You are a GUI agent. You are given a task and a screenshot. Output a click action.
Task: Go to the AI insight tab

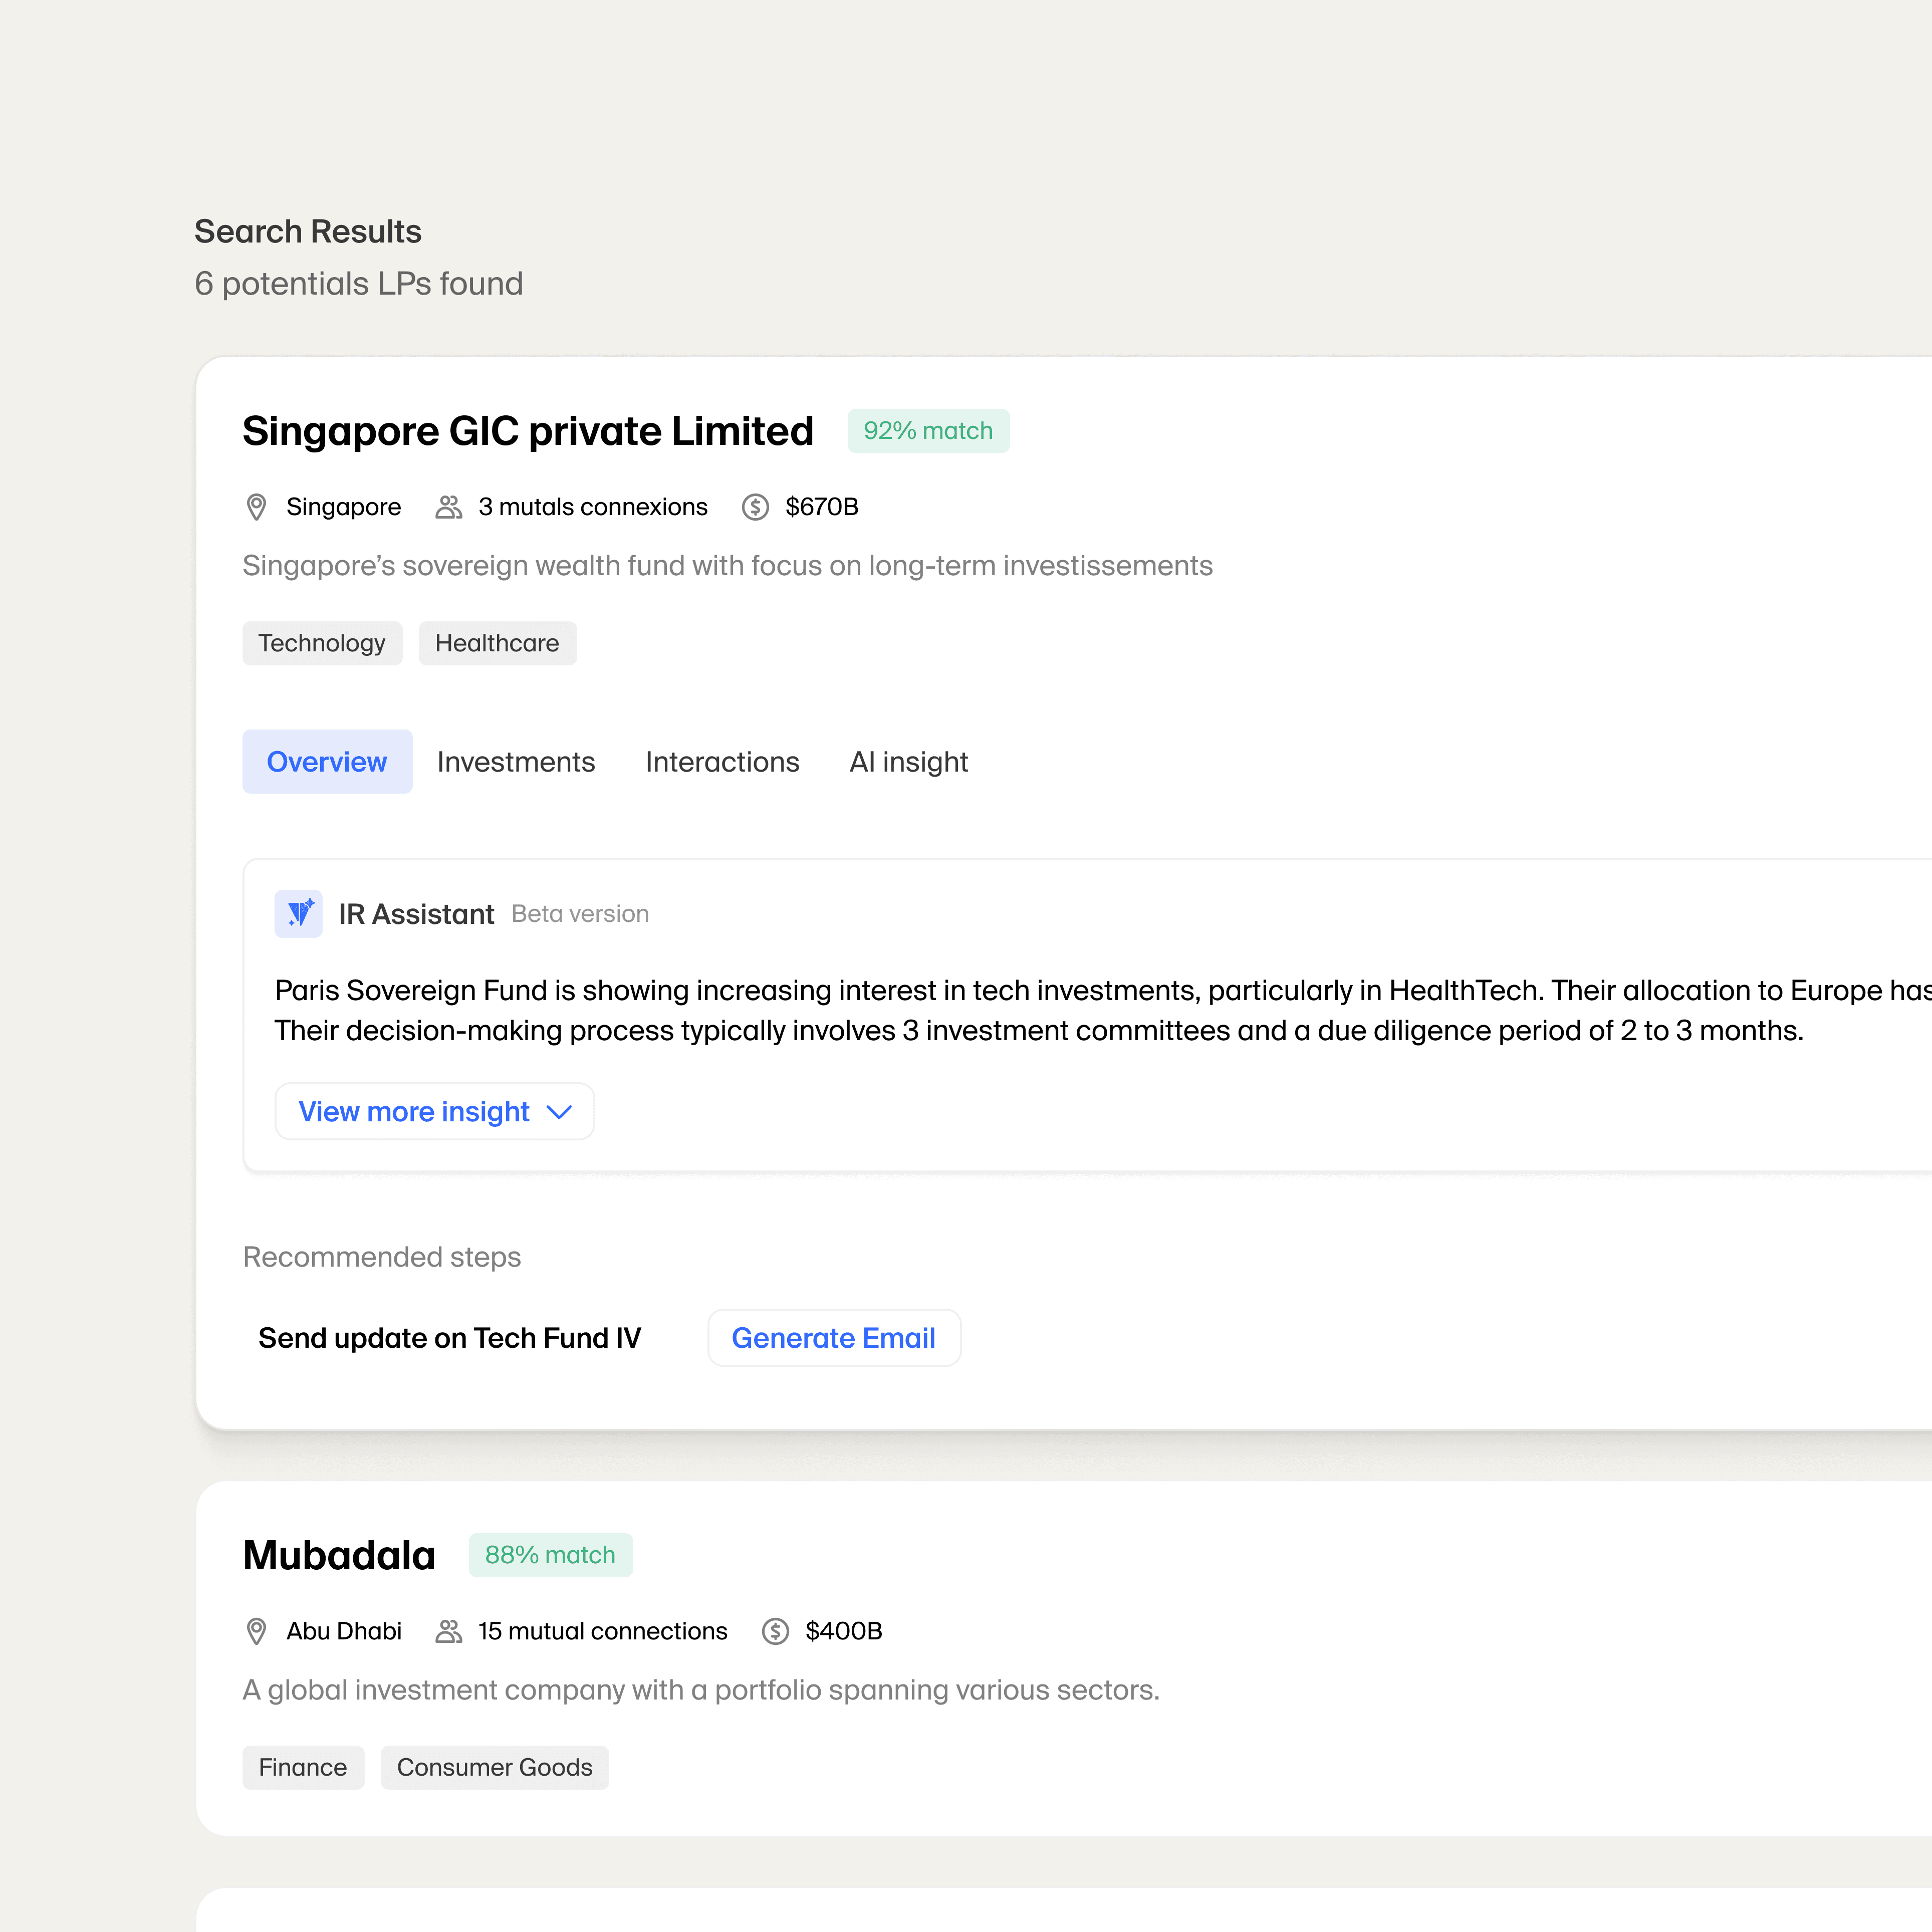click(908, 761)
